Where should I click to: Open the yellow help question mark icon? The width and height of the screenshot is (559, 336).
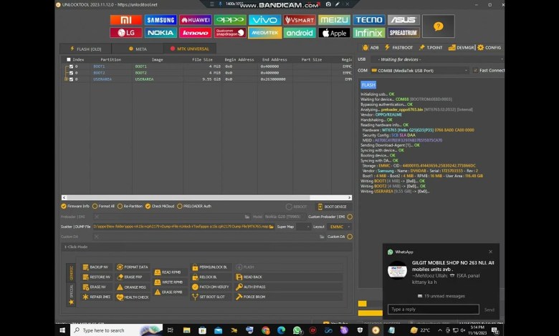[x=439, y=26]
